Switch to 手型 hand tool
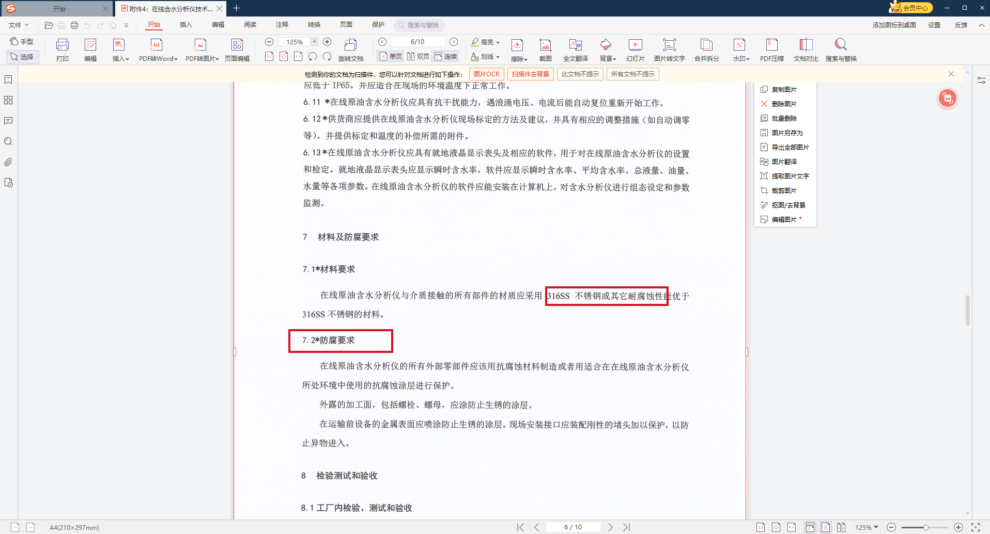The width and height of the screenshot is (990, 534). click(22, 42)
